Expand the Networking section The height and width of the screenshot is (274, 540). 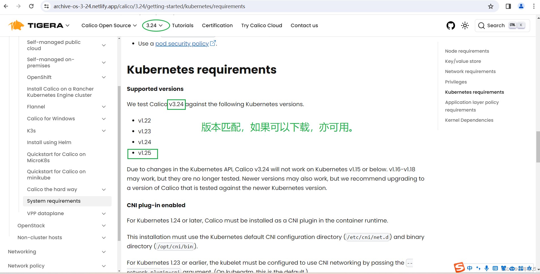(x=104, y=252)
